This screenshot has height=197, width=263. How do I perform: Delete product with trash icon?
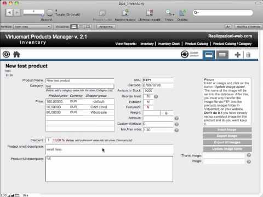[248, 55]
